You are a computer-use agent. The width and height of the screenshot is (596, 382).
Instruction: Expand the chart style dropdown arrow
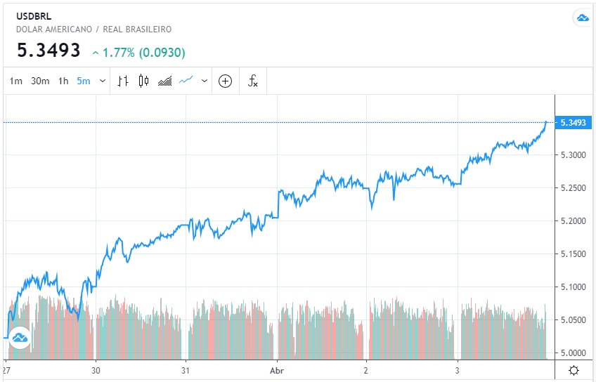pyautogui.click(x=205, y=81)
